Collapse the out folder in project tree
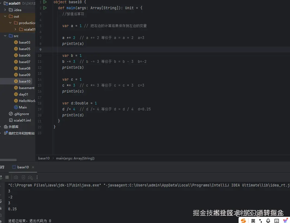The height and width of the screenshot is (223, 290). pos(5,16)
